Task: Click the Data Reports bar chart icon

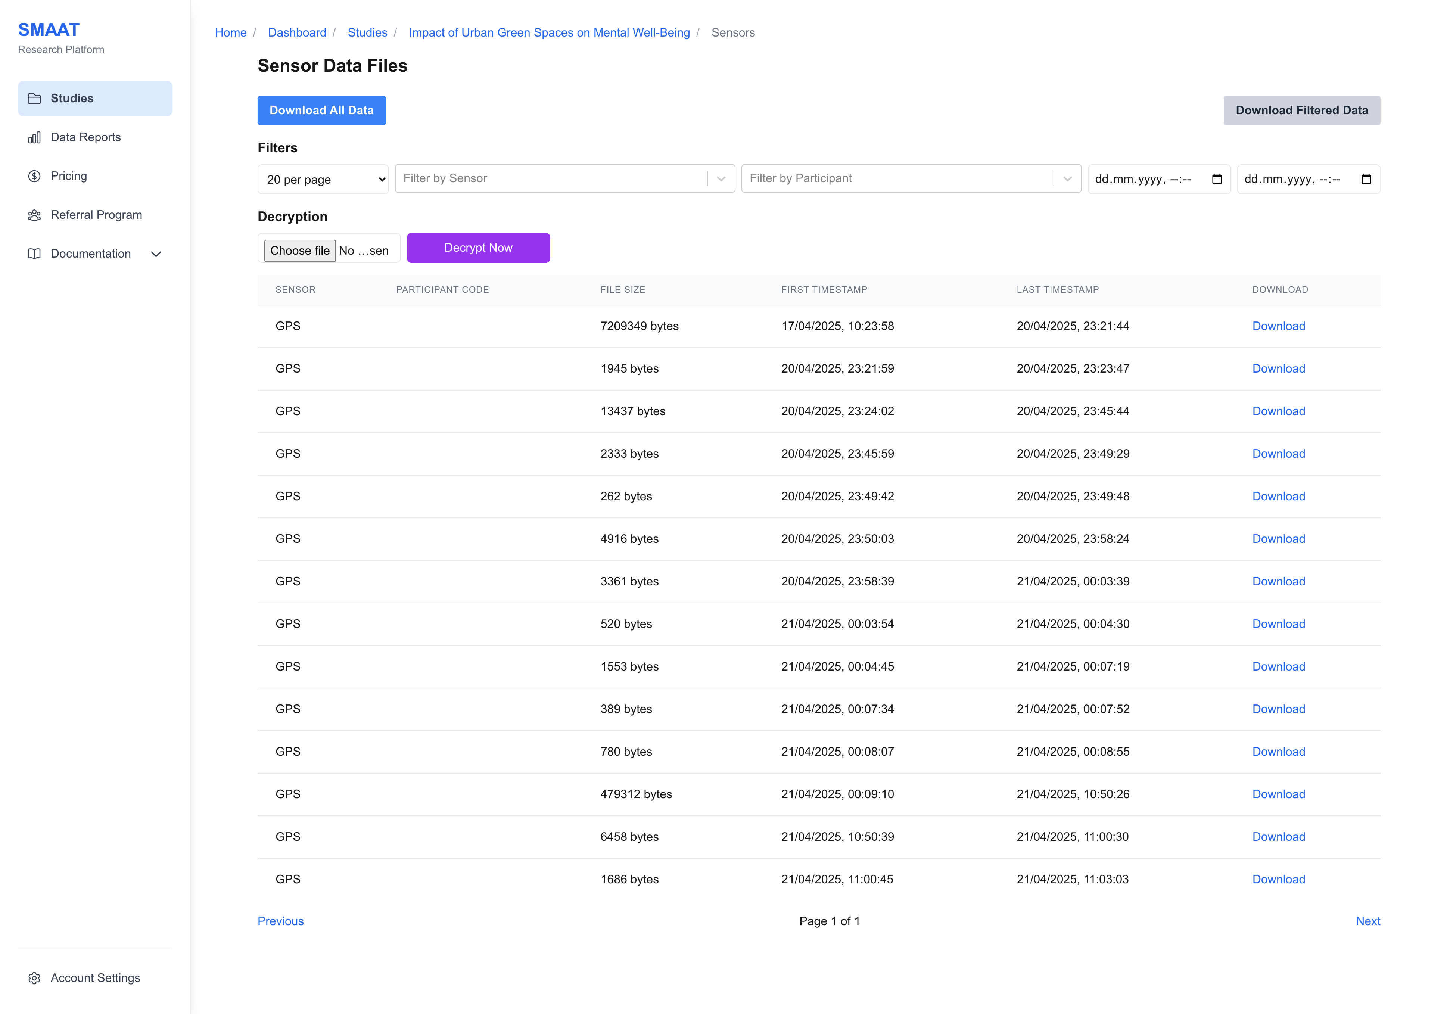Action: [35, 137]
